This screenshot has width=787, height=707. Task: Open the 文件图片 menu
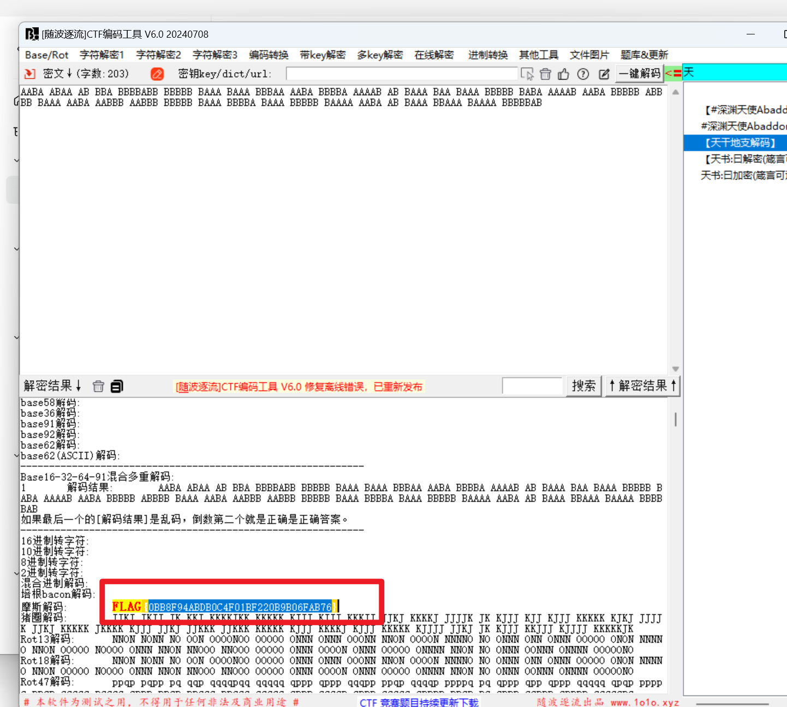(589, 55)
